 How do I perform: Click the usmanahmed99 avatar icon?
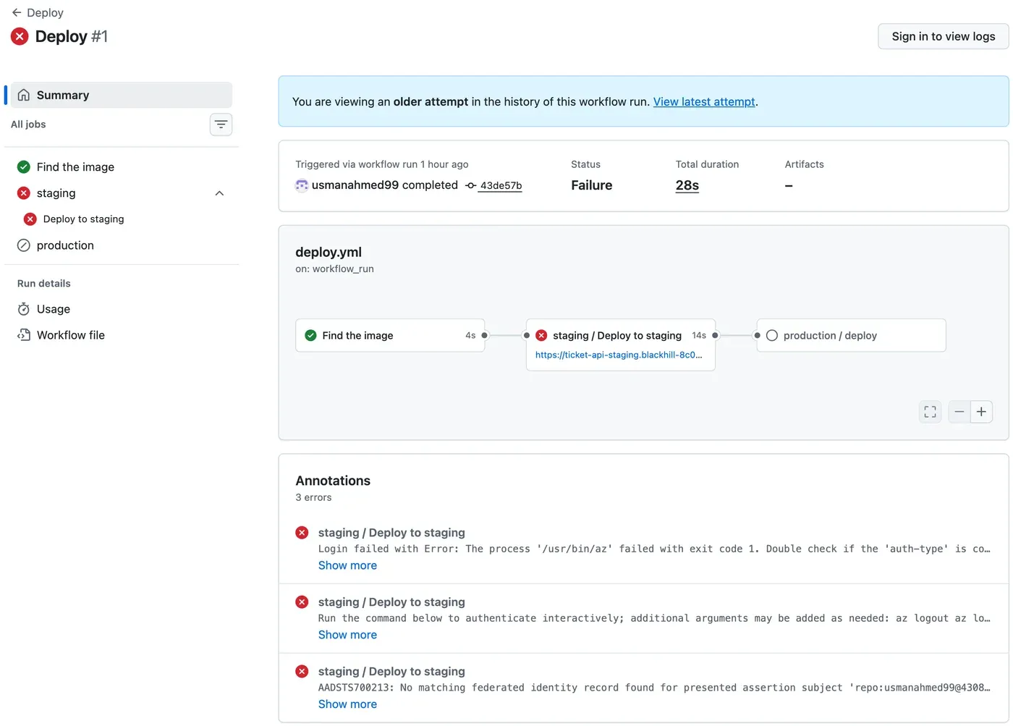(302, 185)
